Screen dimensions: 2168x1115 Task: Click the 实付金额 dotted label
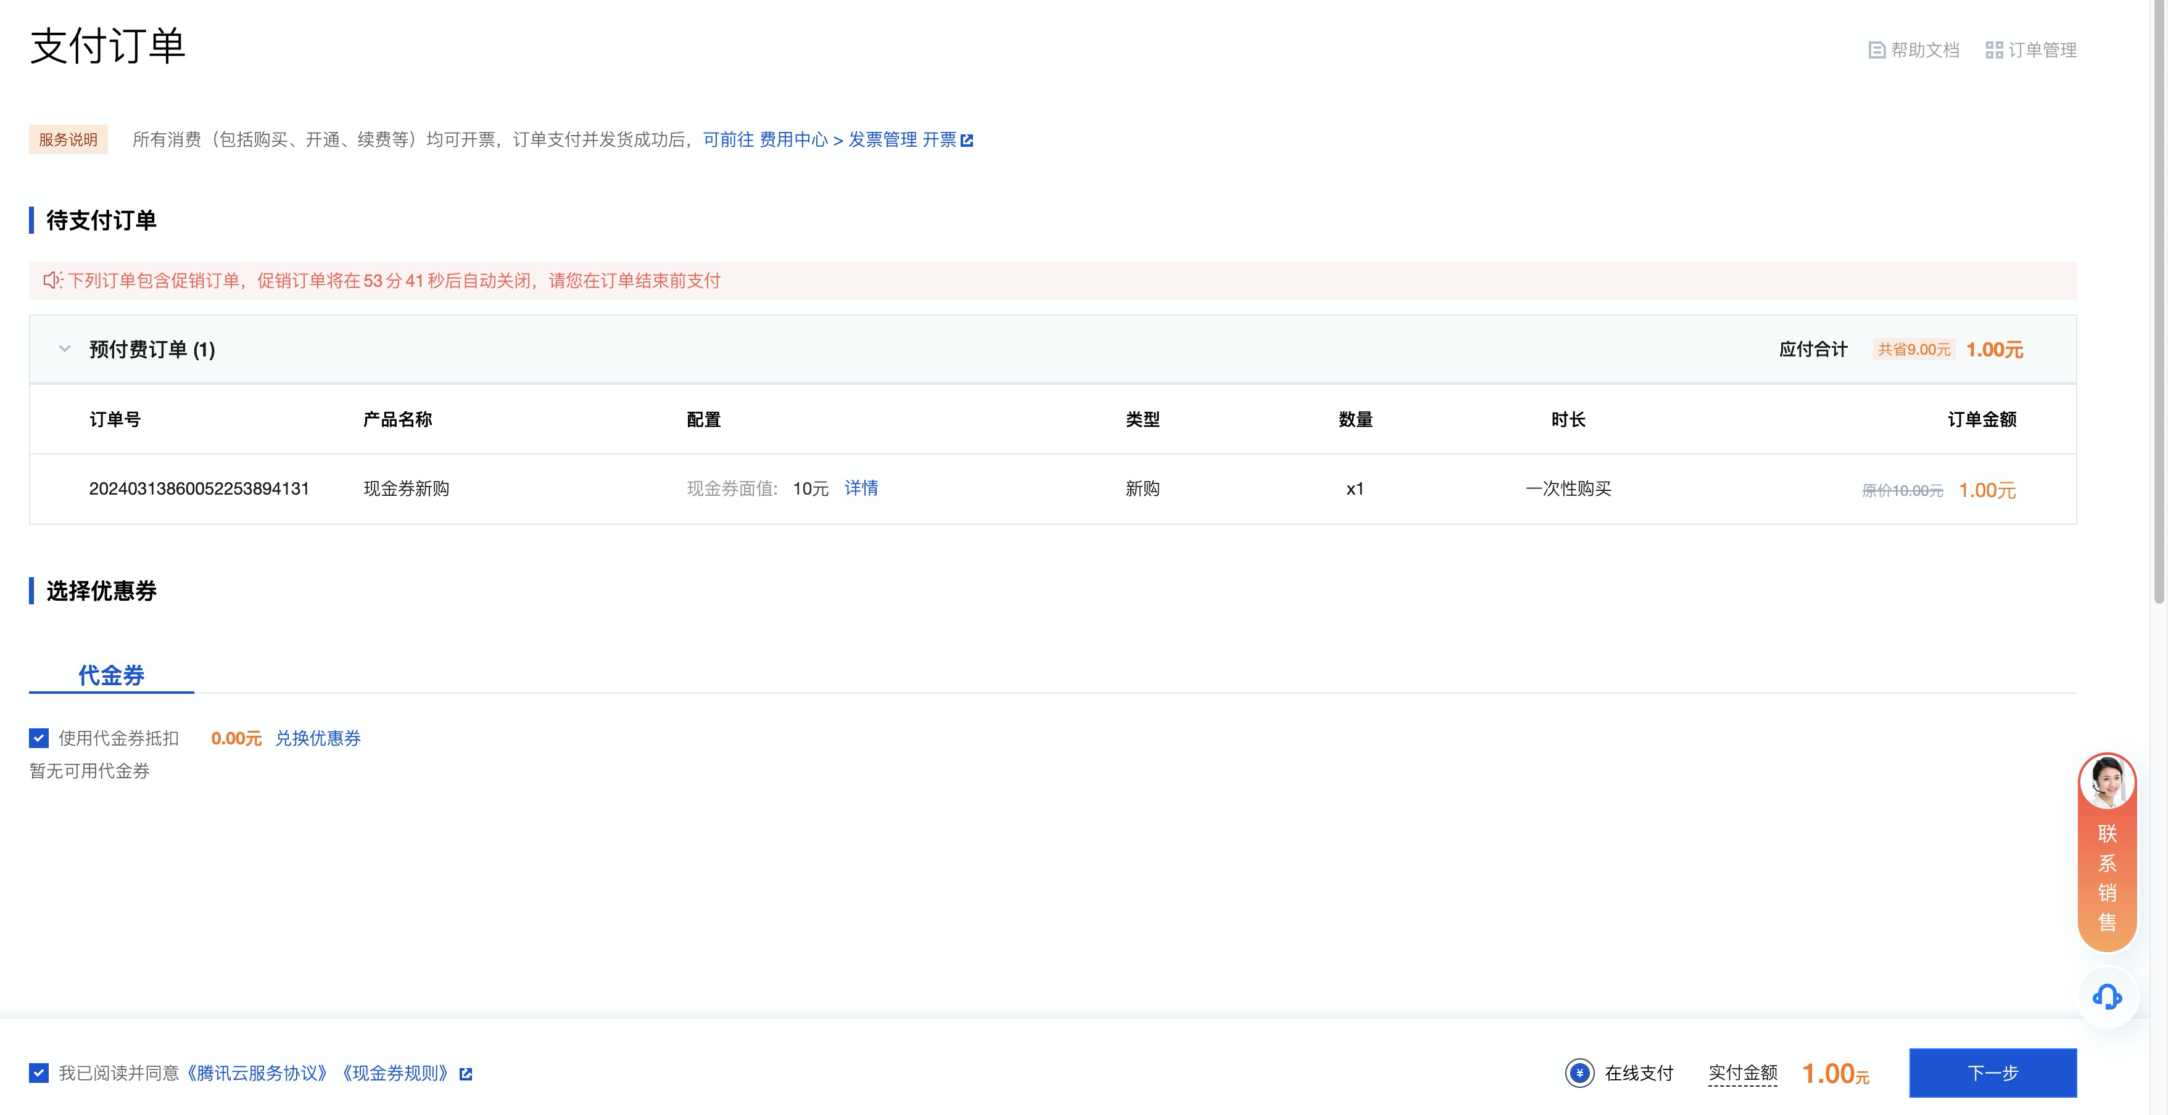pyautogui.click(x=1743, y=1073)
